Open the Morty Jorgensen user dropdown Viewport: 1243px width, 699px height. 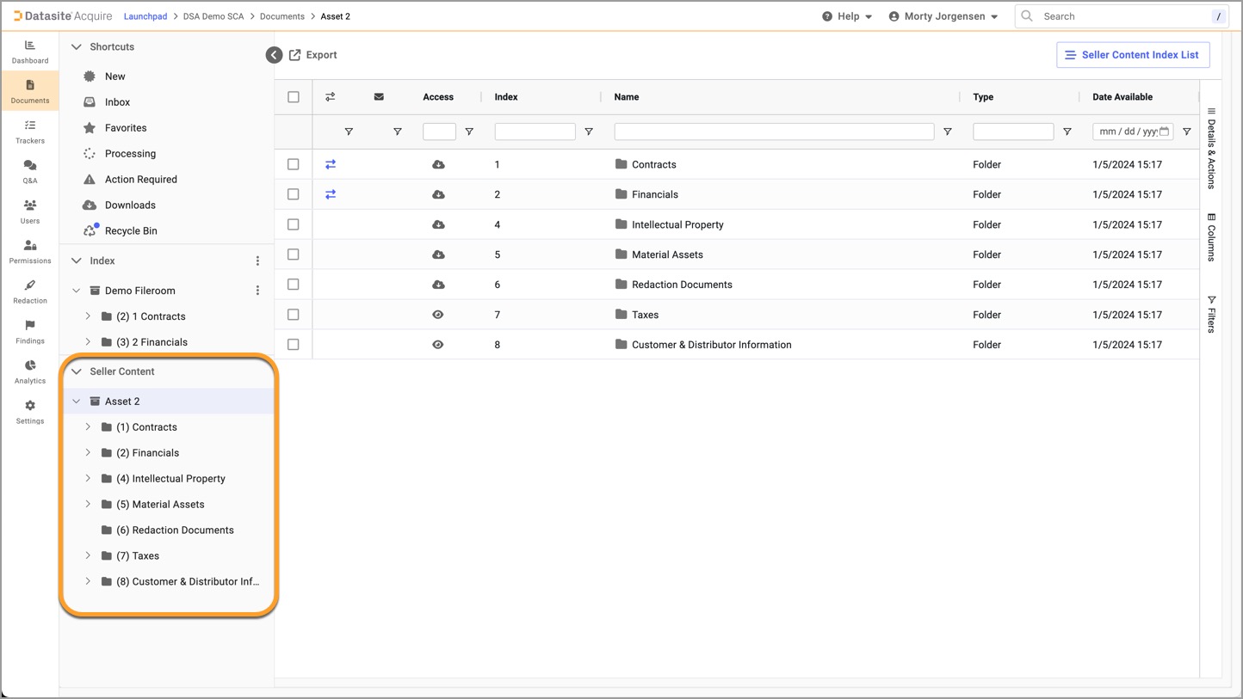pos(943,16)
